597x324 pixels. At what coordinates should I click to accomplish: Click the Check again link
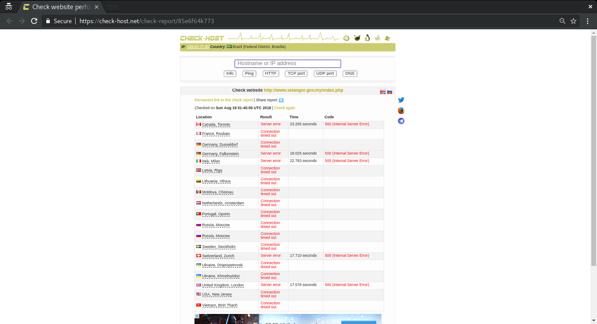[x=285, y=108]
